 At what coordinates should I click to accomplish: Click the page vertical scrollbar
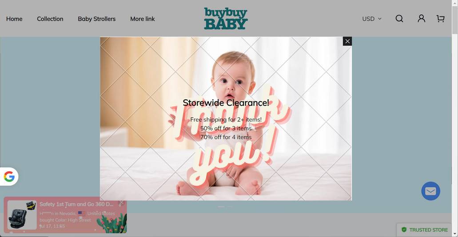click(x=455, y=118)
